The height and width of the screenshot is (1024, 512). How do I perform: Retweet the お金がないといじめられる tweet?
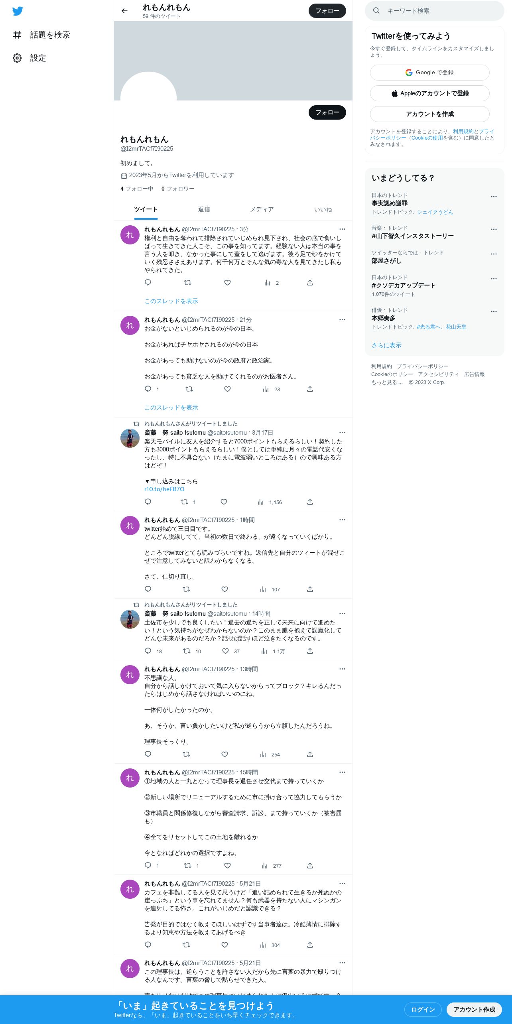[189, 389]
